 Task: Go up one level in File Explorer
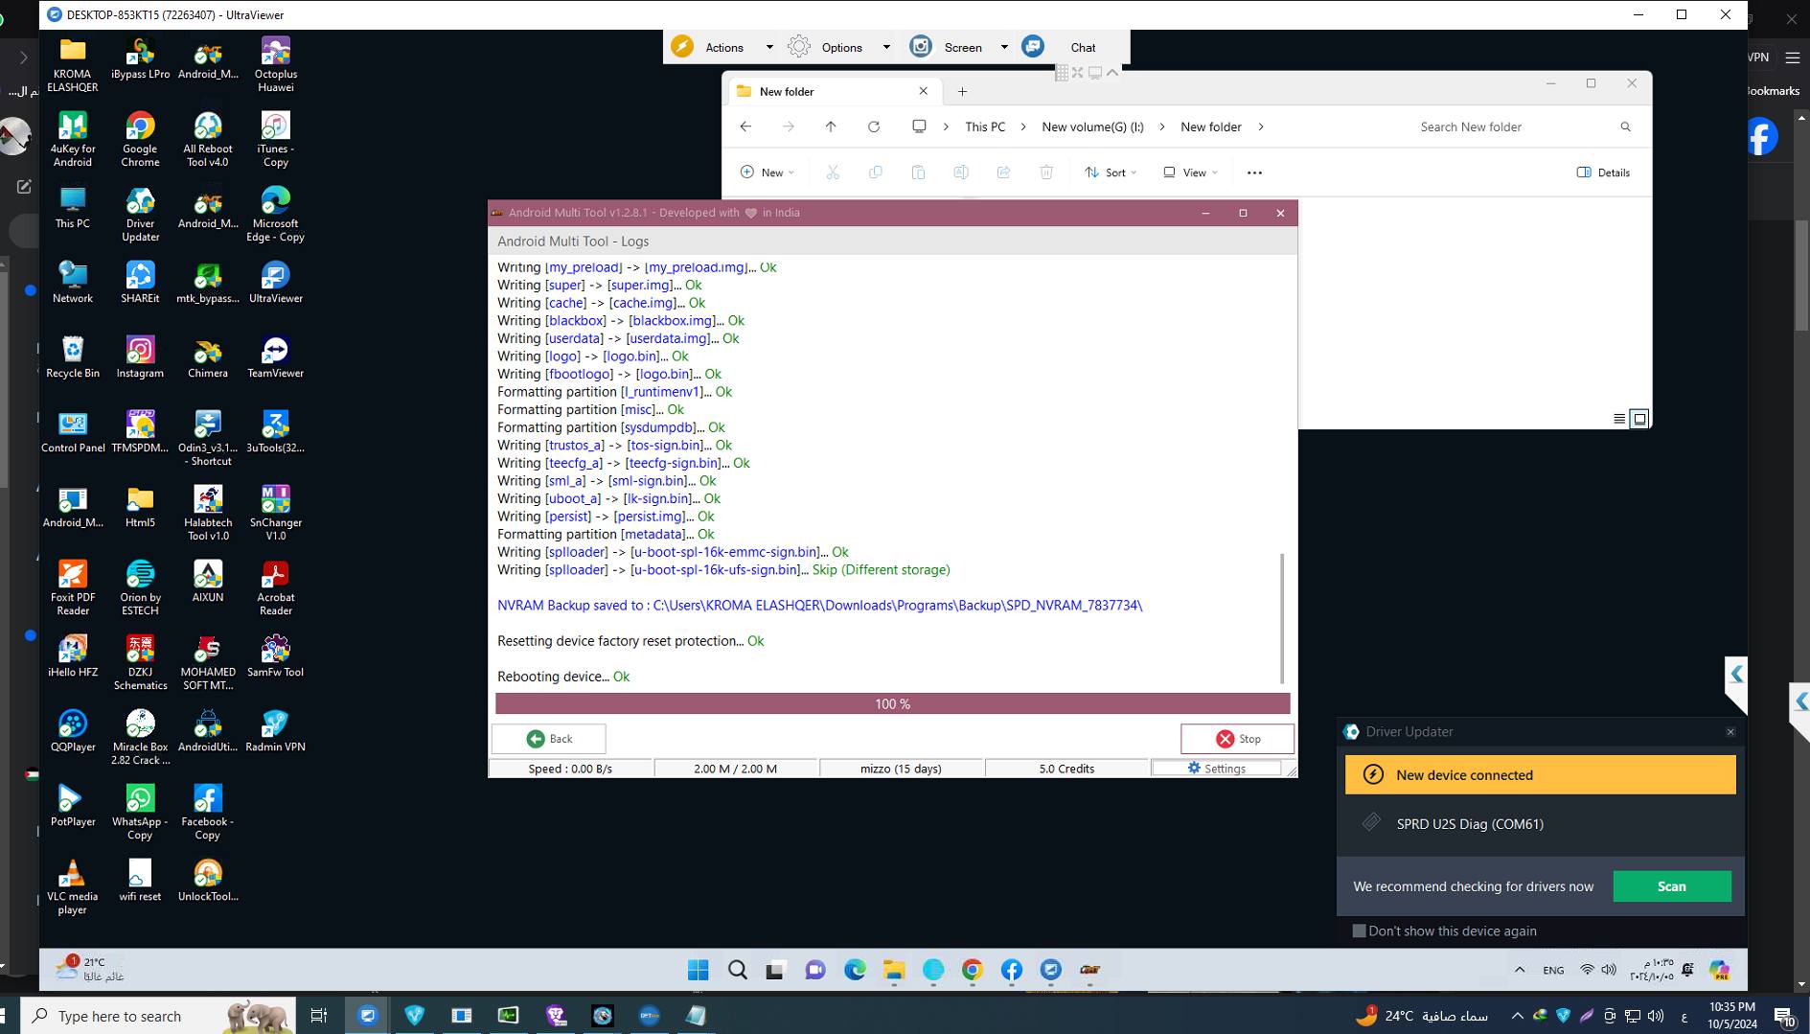coord(831,126)
